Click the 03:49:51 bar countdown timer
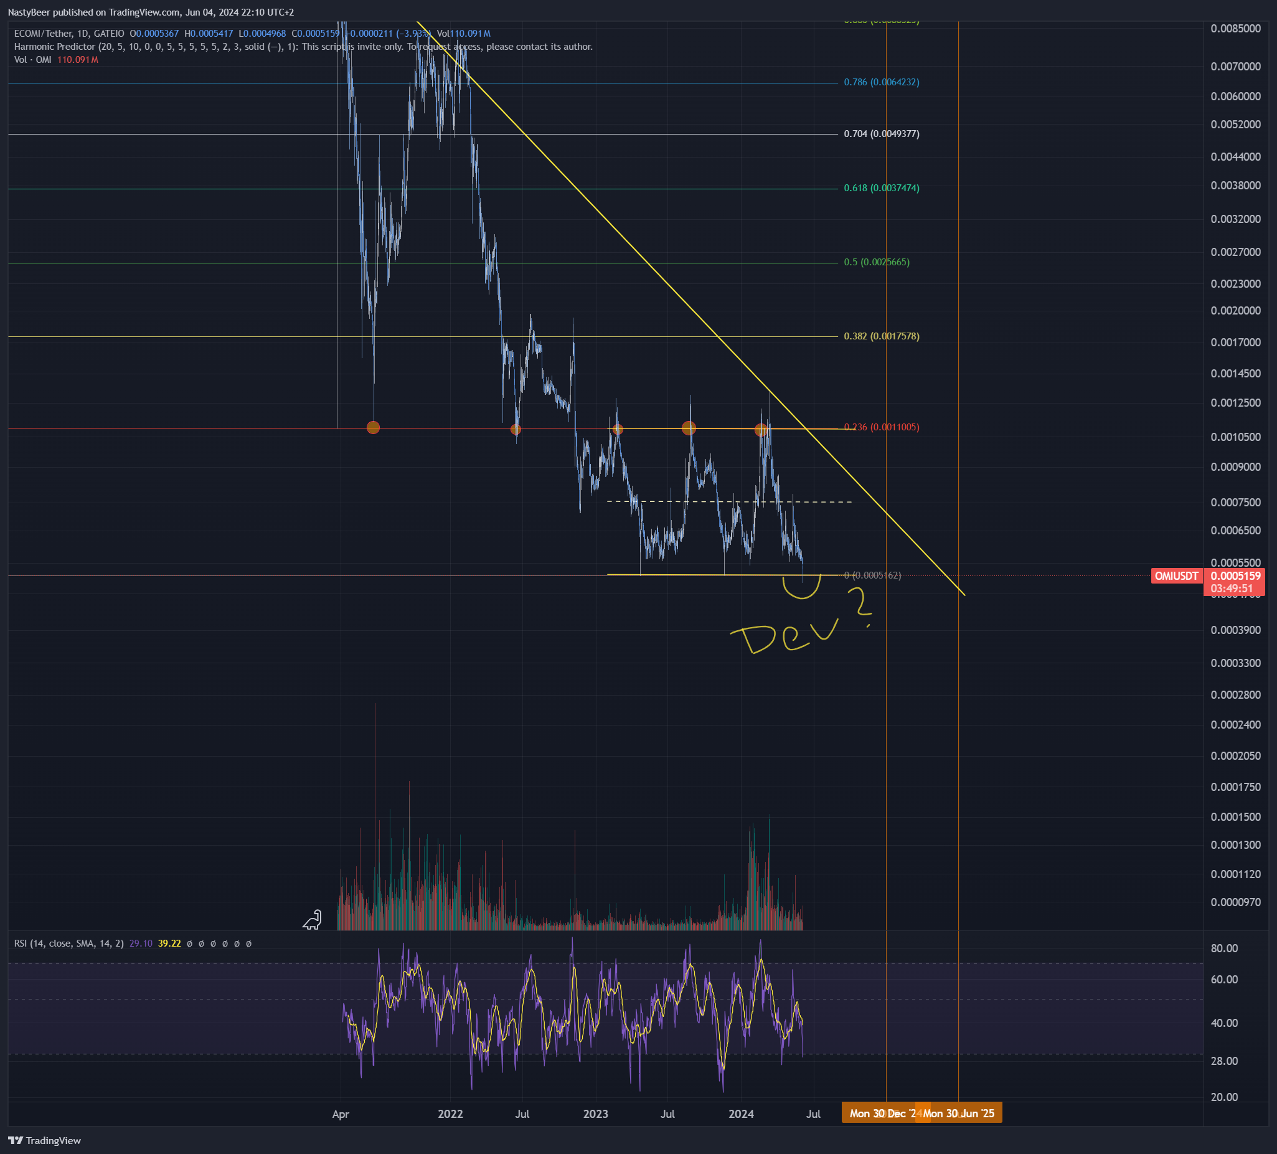Viewport: 1277px width, 1154px height. pyautogui.click(x=1232, y=589)
